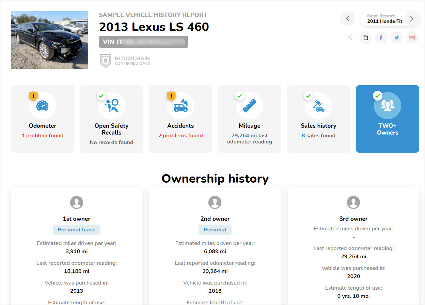
Task: Click the '2 problems found' accidents text
Action: click(180, 136)
